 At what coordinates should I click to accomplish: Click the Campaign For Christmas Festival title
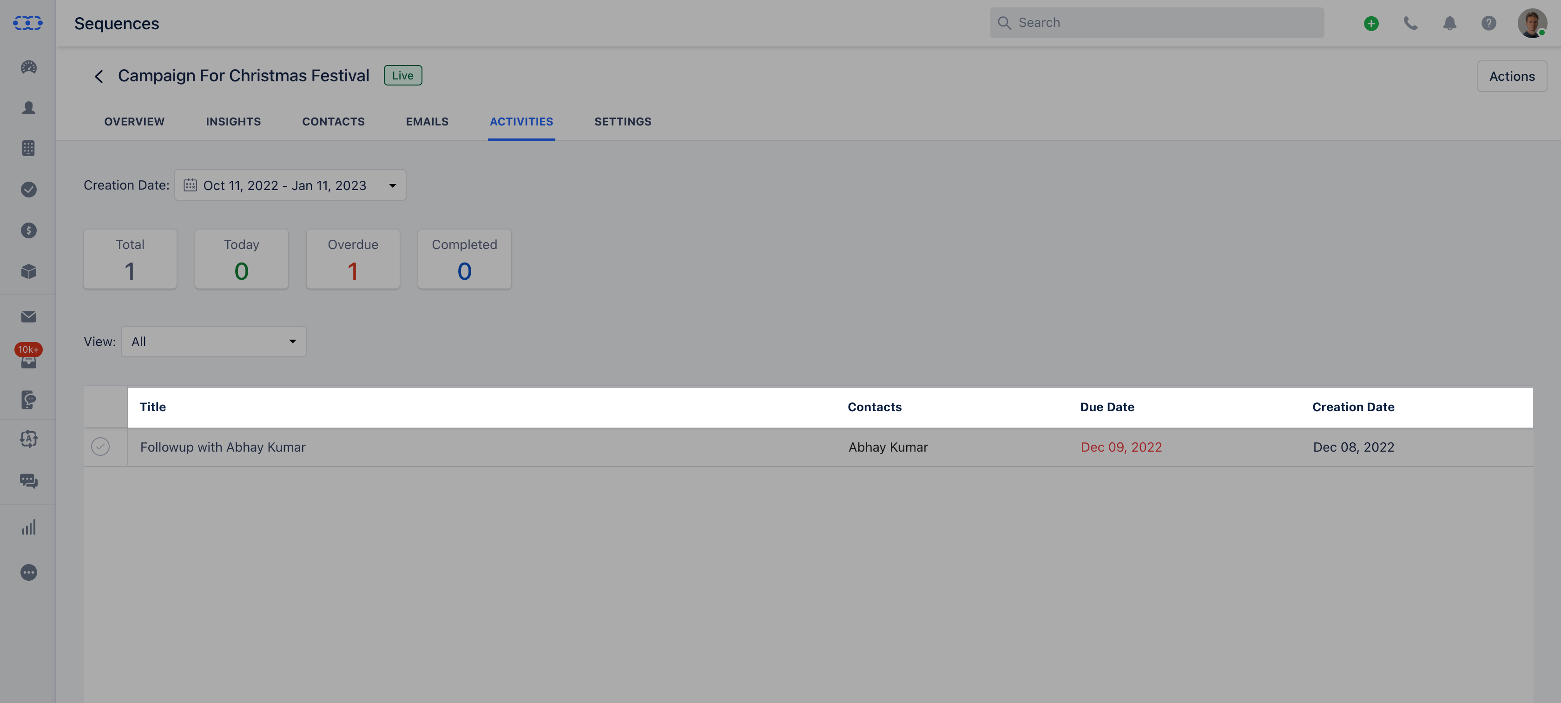244,76
